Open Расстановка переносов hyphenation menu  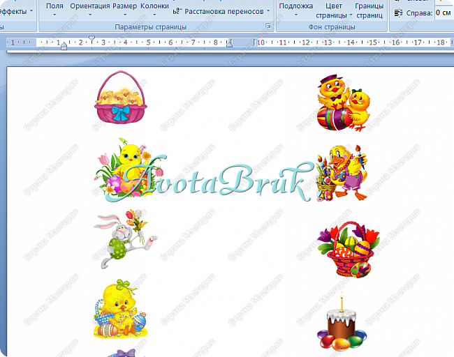click(x=221, y=12)
